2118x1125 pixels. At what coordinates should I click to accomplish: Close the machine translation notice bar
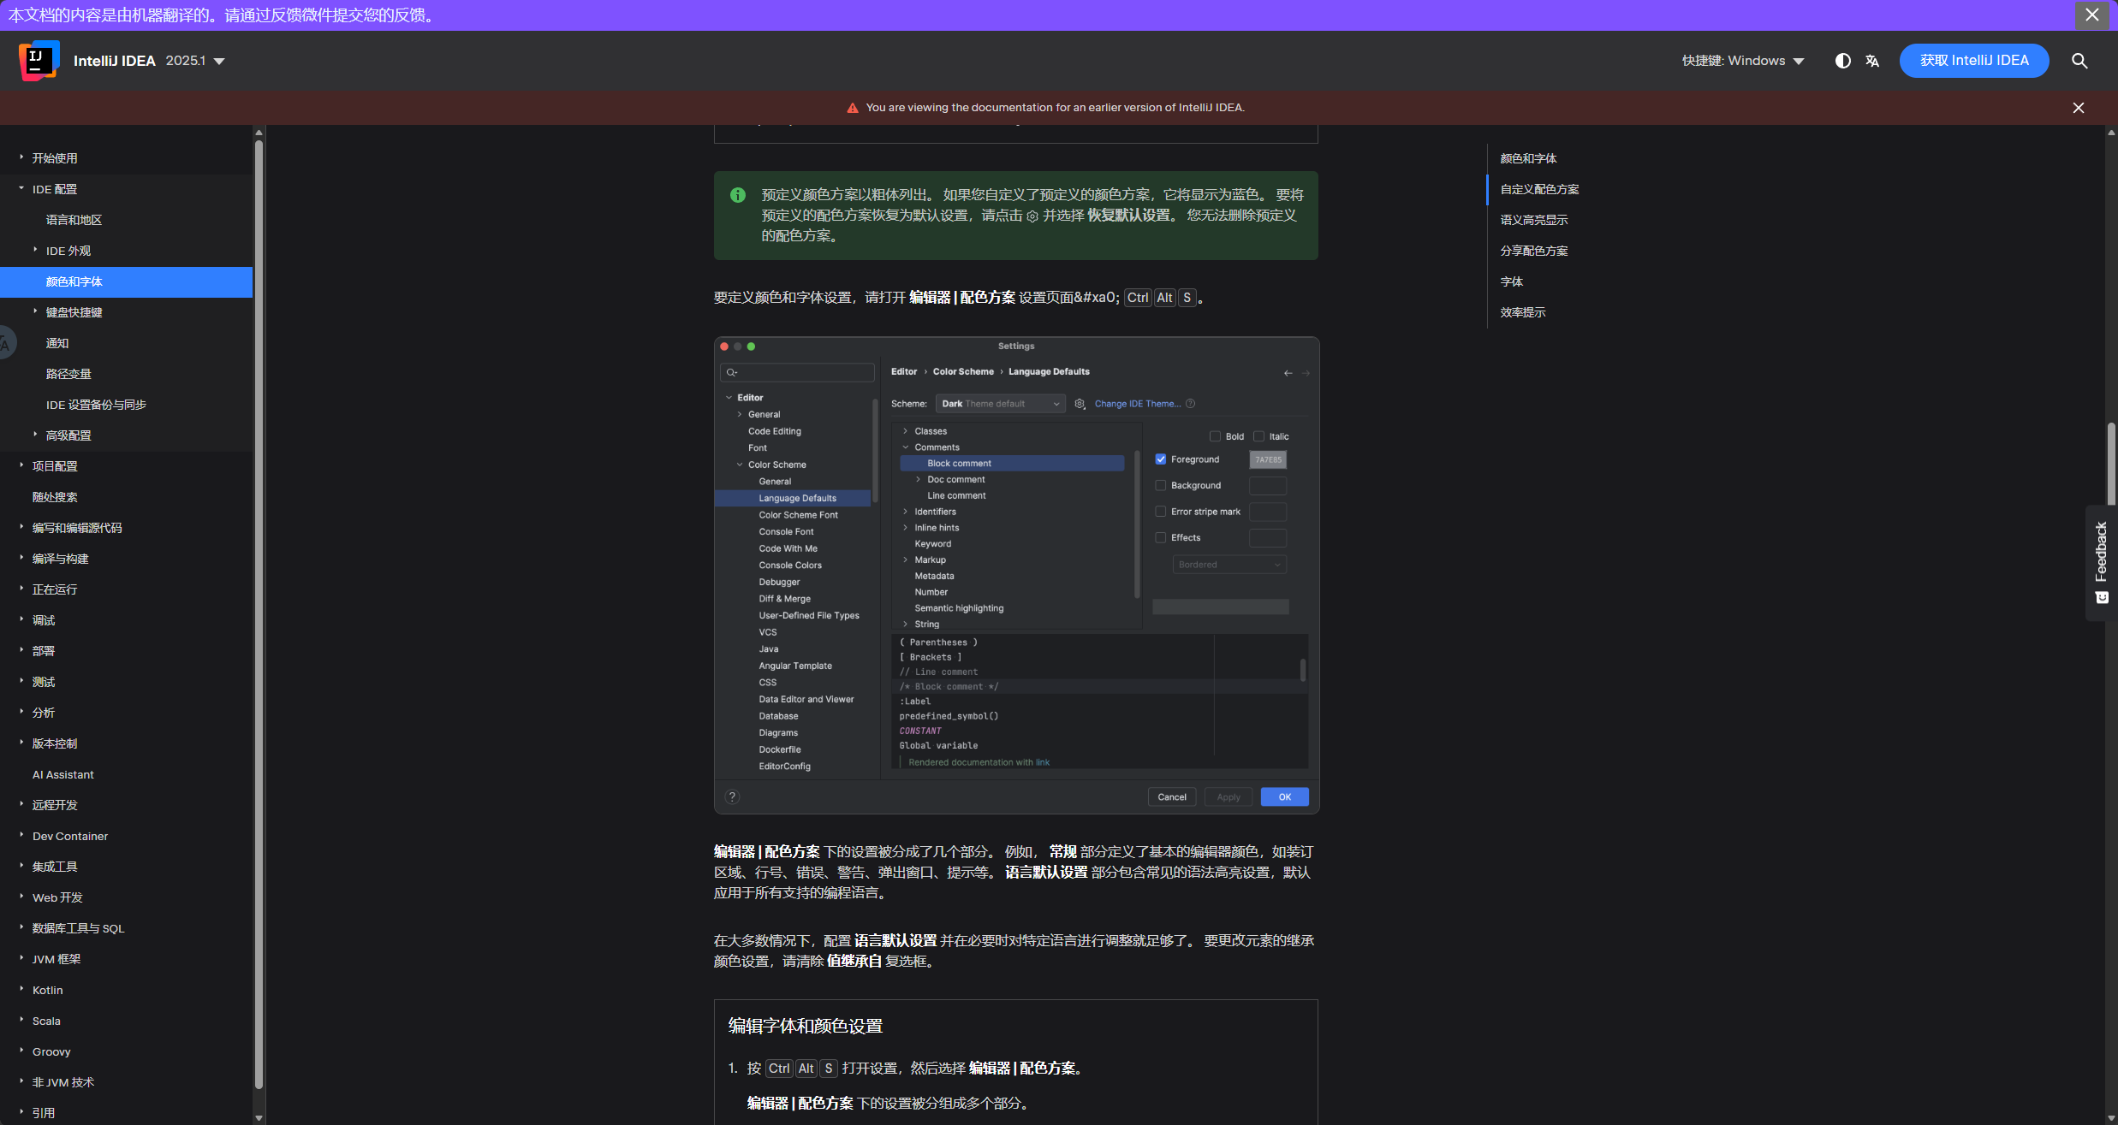tap(2092, 15)
